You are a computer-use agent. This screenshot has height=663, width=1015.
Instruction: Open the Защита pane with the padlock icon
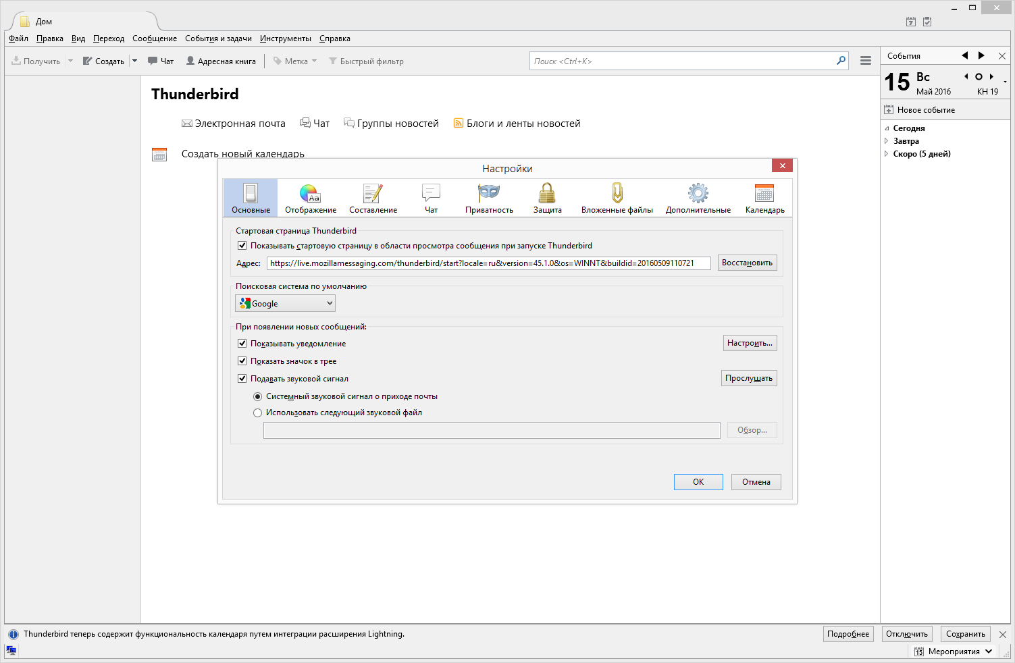click(547, 198)
